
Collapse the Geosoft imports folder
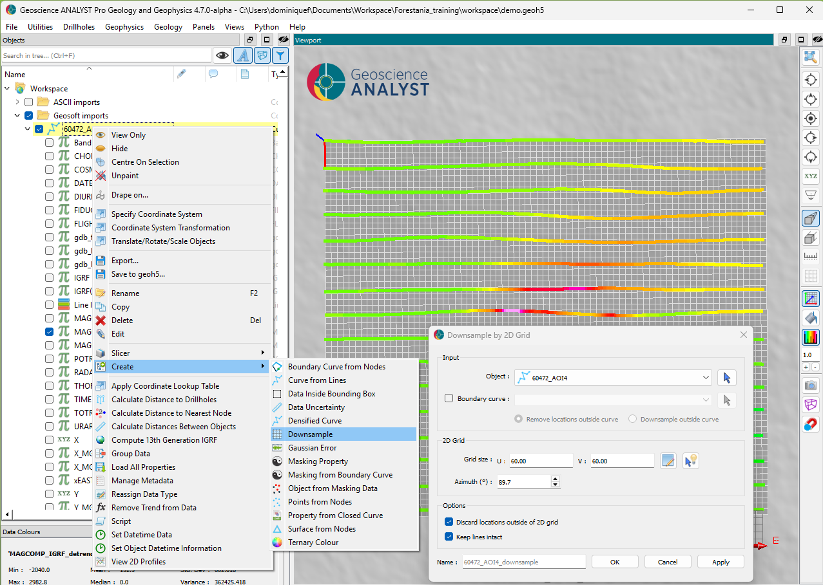click(x=17, y=116)
